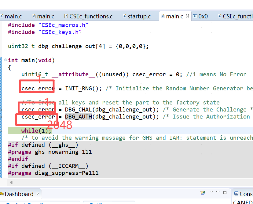
Task: Click the "CSEc_macros.h" include string
Action: pyautogui.click(x=63, y=25)
